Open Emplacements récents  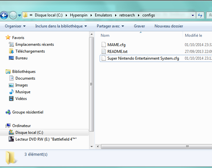point(35,44)
